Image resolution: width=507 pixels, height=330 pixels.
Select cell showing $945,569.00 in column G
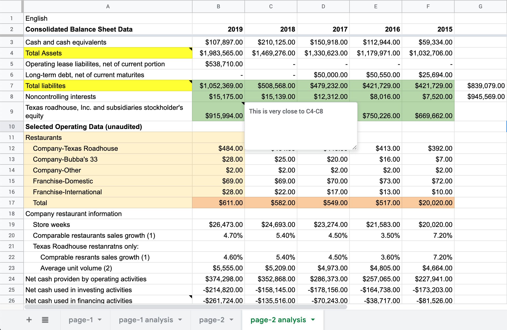click(x=481, y=97)
